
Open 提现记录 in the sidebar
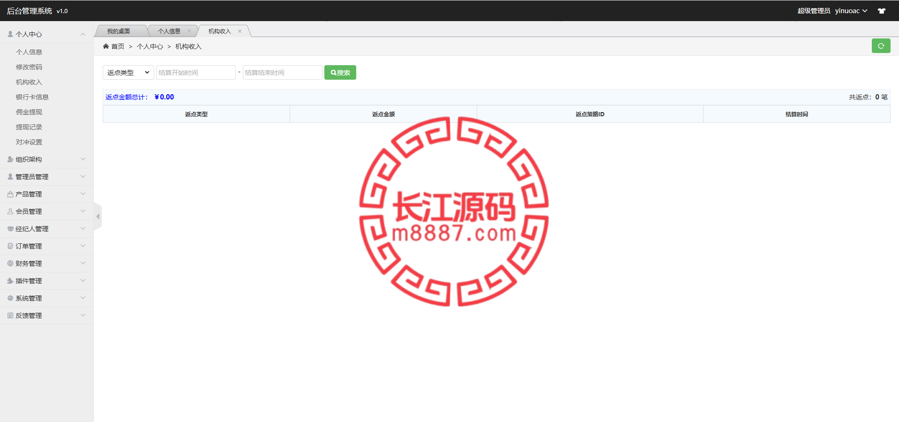click(29, 127)
